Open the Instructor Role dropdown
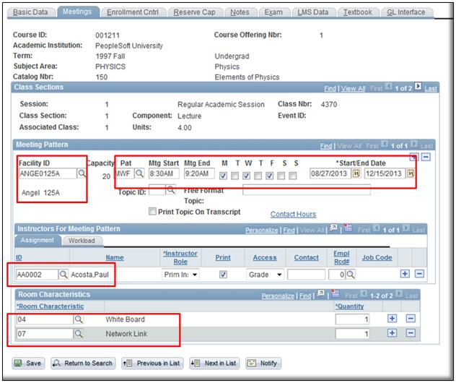The width and height of the screenshot is (456, 383). click(180, 275)
